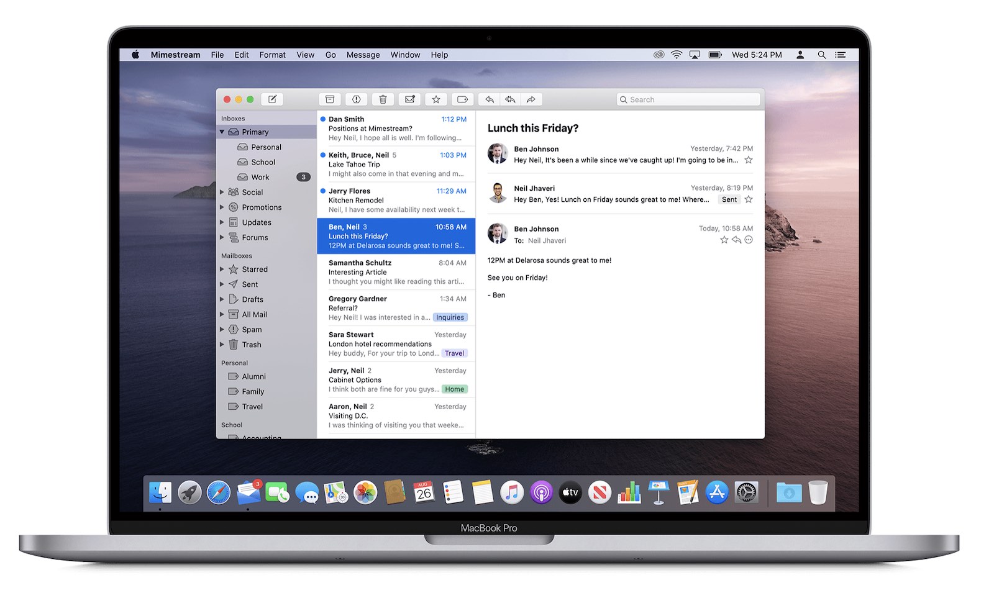This screenshot has width=994, height=616.
Task: Launch App Store from the Dock
Action: (717, 493)
